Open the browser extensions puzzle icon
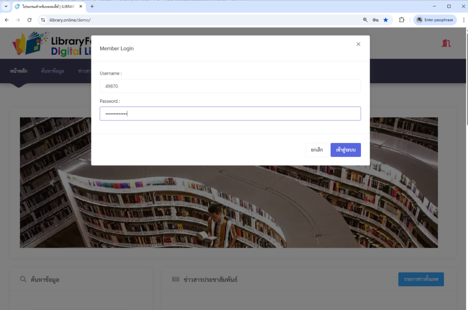This screenshot has height=310, width=468. 402,20
